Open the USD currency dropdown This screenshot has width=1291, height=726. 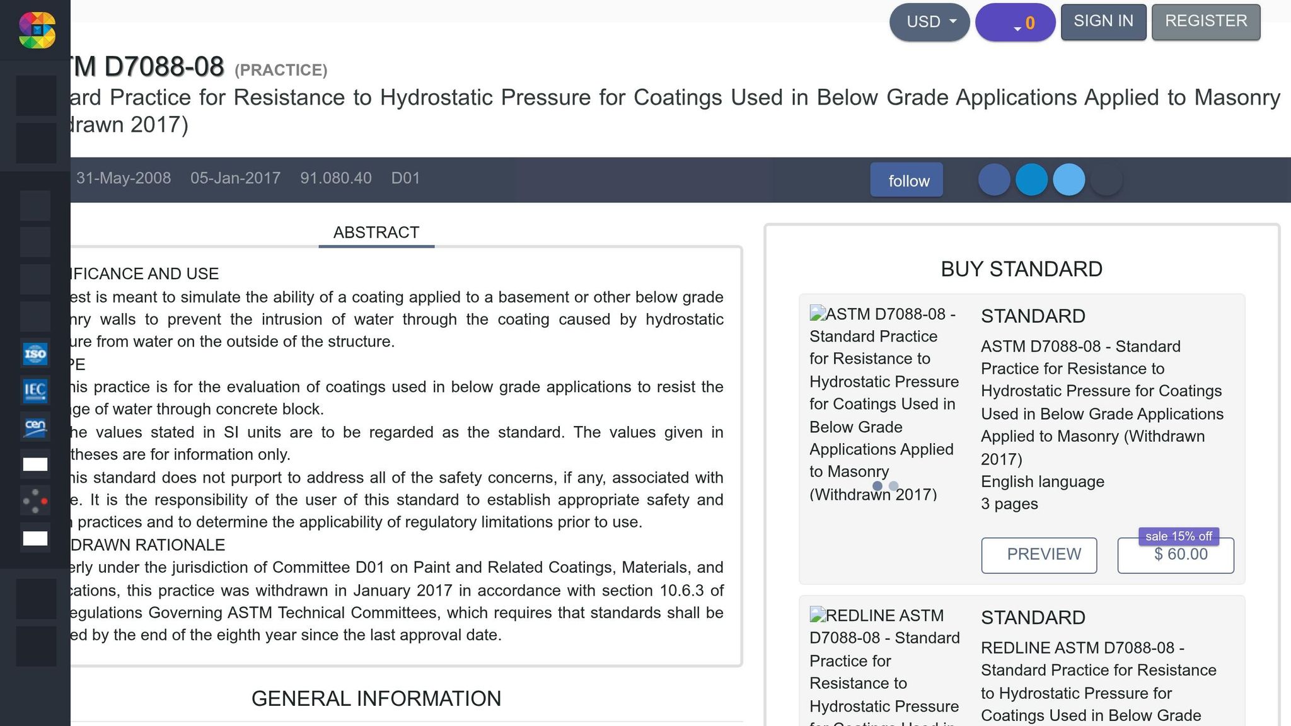(930, 22)
